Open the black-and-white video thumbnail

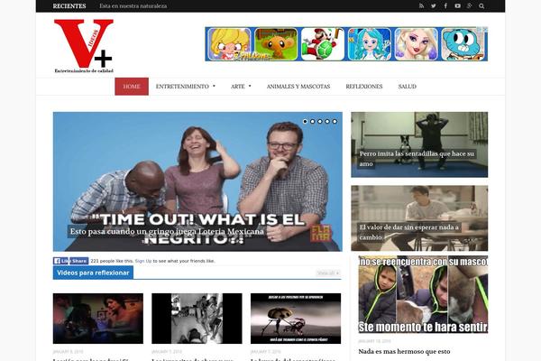[x=197, y=319]
